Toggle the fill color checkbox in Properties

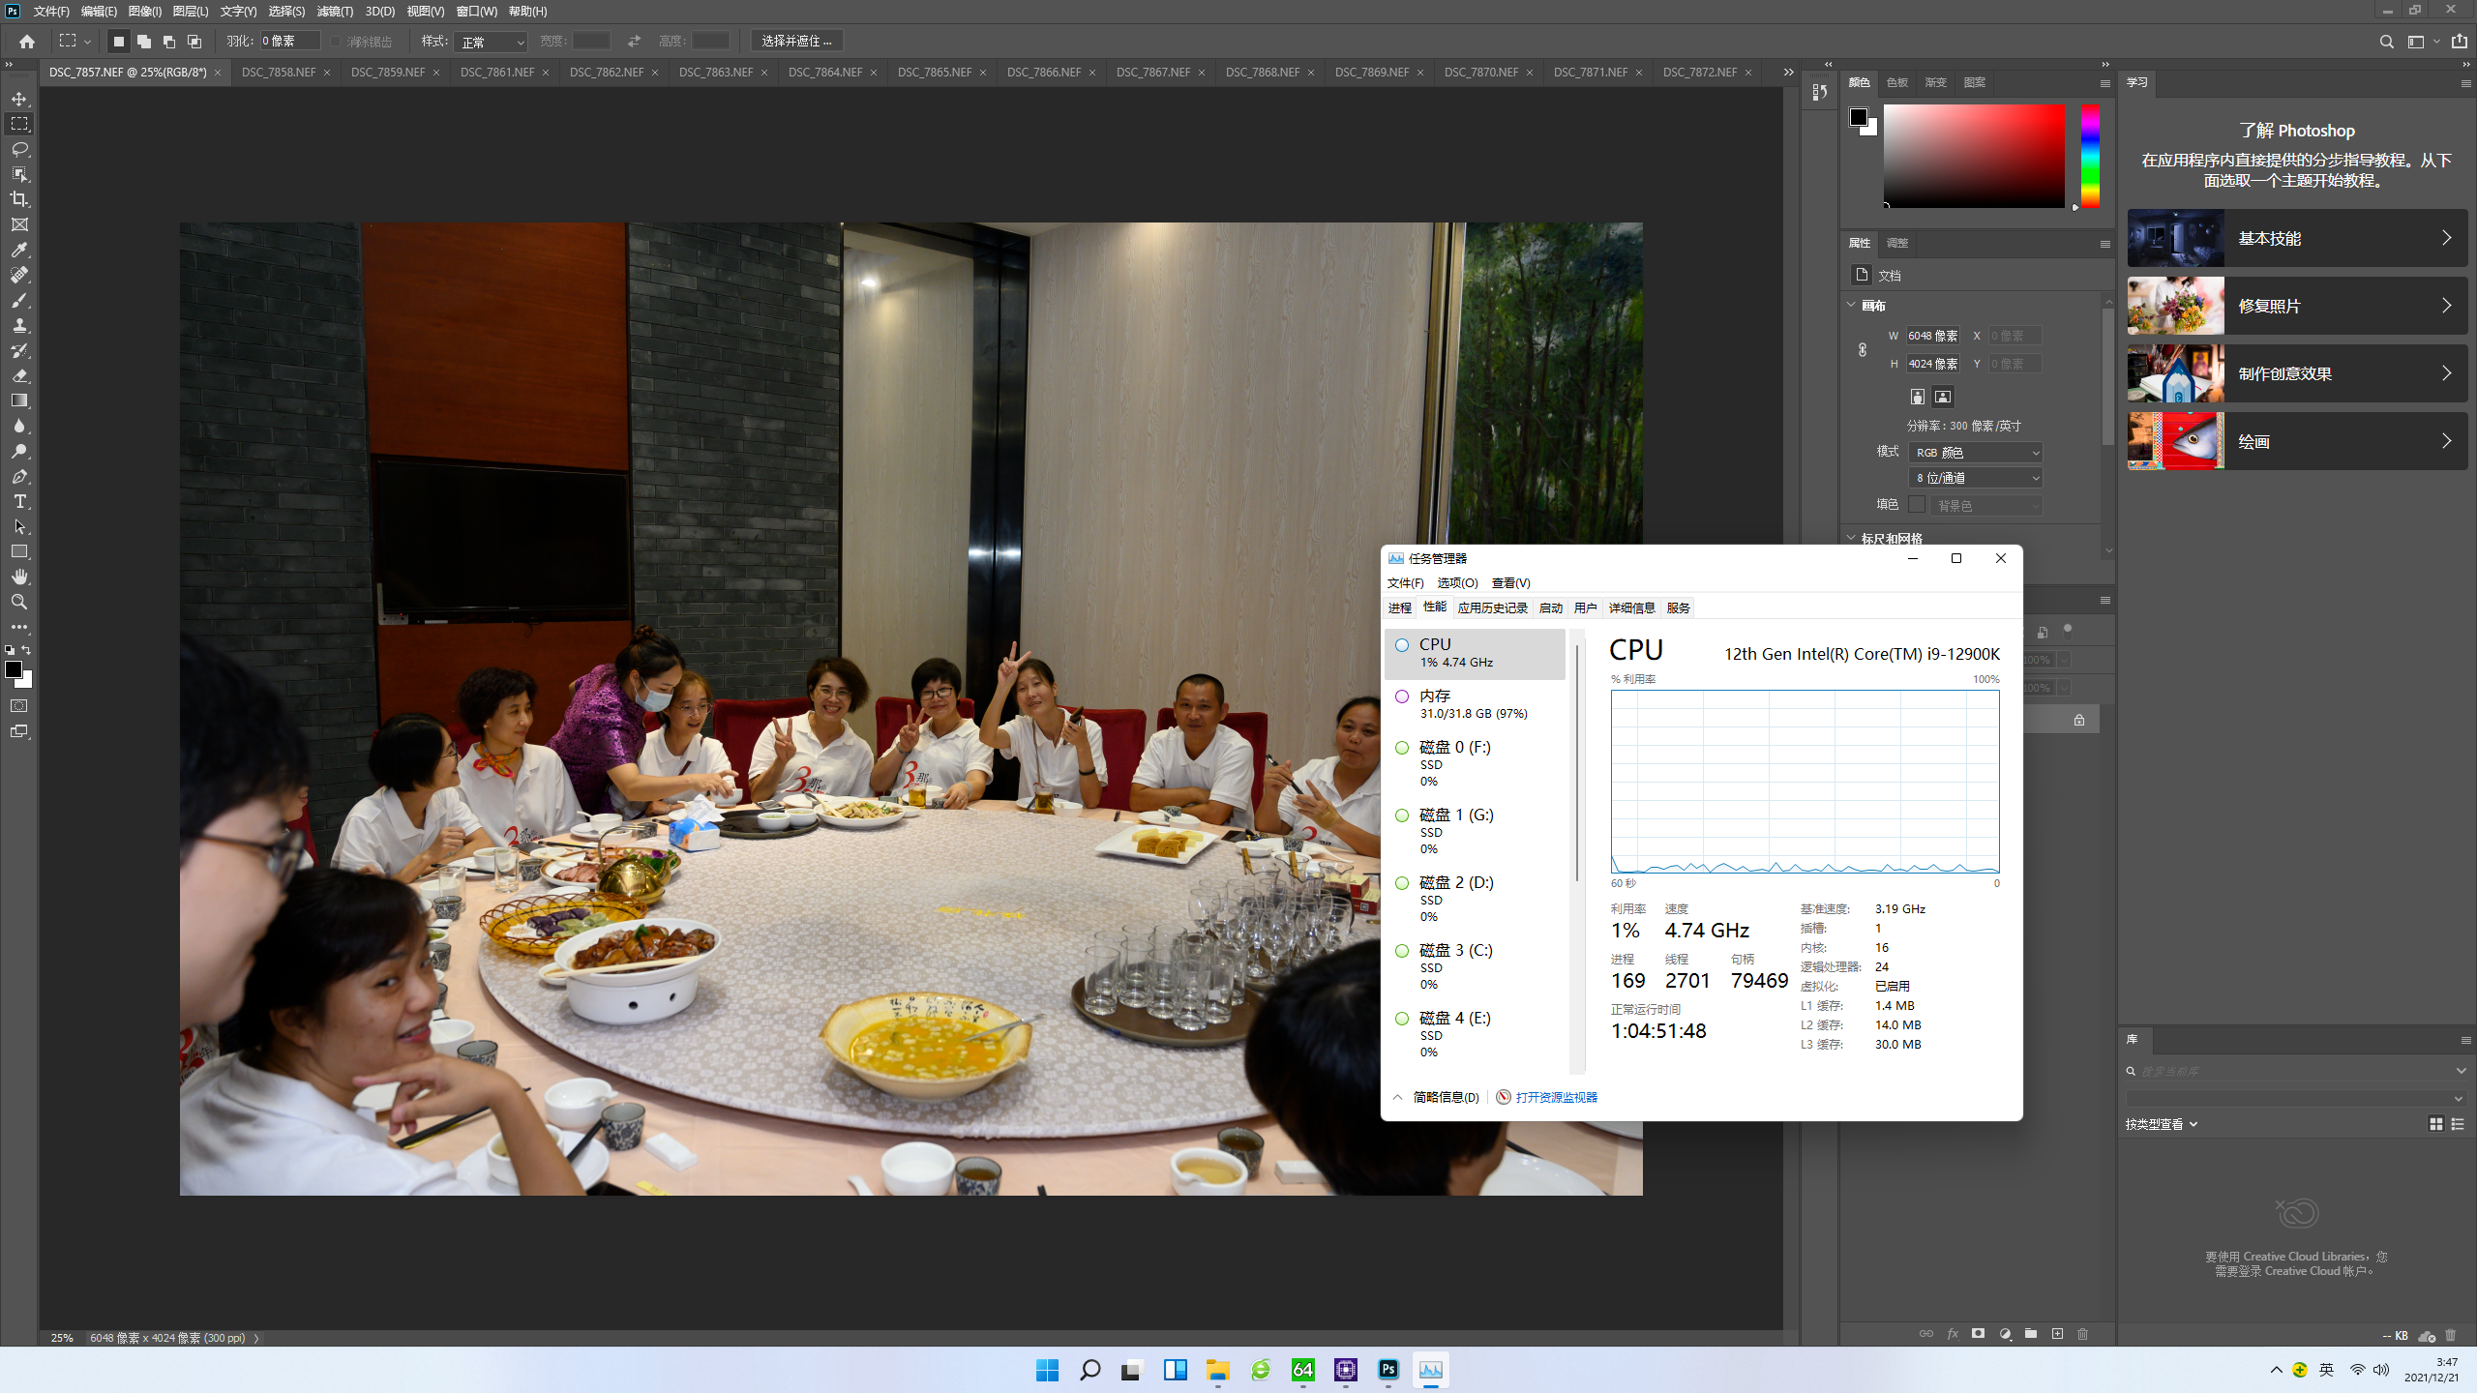(x=1916, y=504)
